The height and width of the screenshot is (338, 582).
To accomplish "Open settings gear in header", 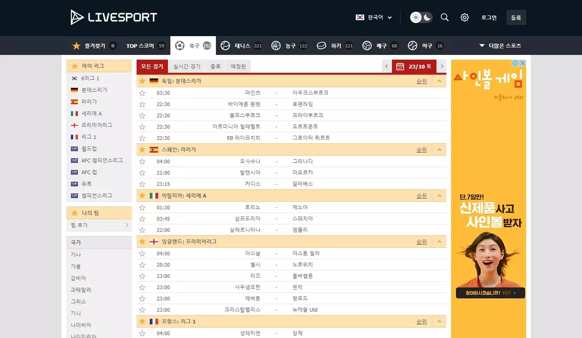I will pos(465,17).
